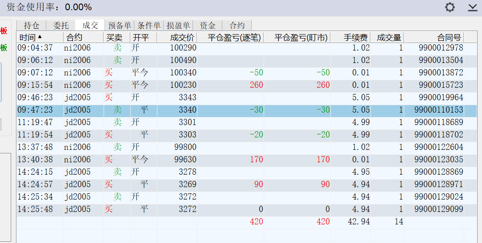Click contract number 99000129099
The height and width of the screenshot is (243, 482).
click(x=439, y=209)
